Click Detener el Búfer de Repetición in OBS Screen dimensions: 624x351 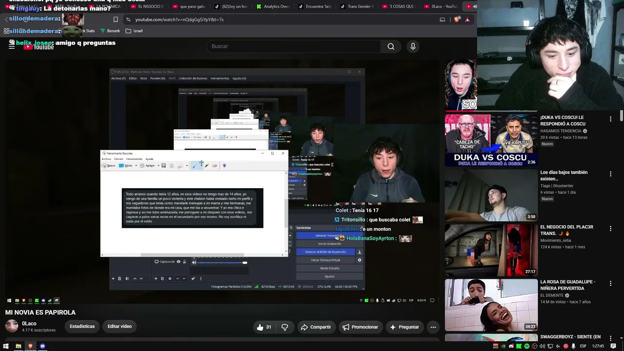click(x=326, y=252)
